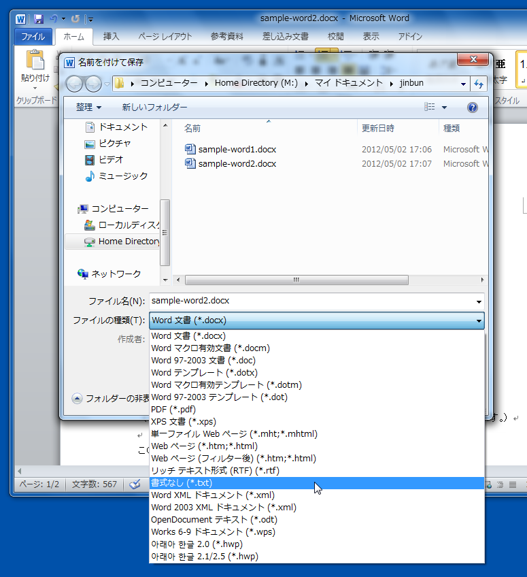
Task: Choose Word マクロ有効文書 (*.docm)
Action: coord(317,348)
